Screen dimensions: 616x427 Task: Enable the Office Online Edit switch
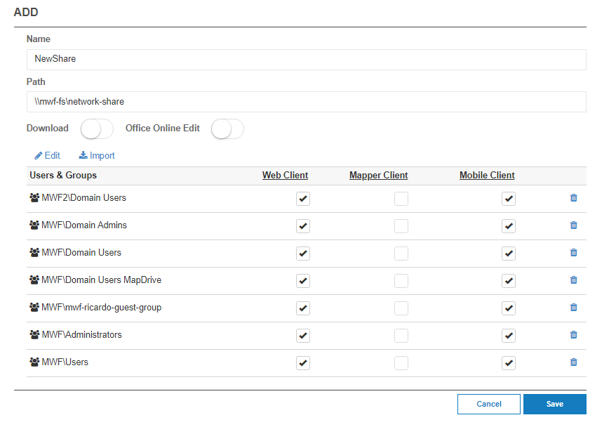click(227, 129)
